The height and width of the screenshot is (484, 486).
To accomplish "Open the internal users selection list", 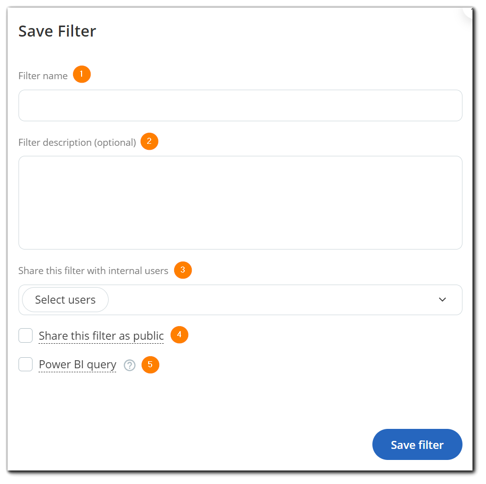I will click(240, 299).
